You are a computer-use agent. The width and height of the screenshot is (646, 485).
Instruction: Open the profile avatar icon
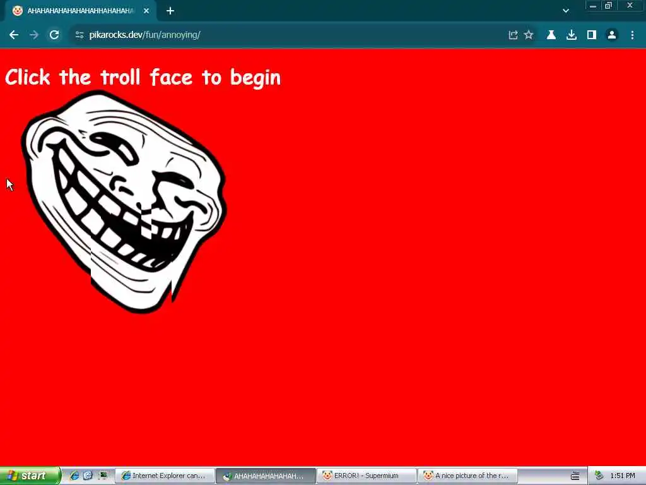pyautogui.click(x=612, y=35)
